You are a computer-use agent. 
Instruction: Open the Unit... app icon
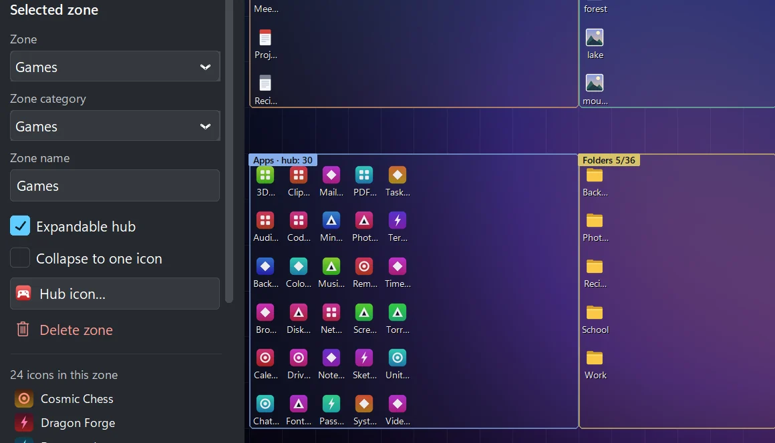click(398, 358)
